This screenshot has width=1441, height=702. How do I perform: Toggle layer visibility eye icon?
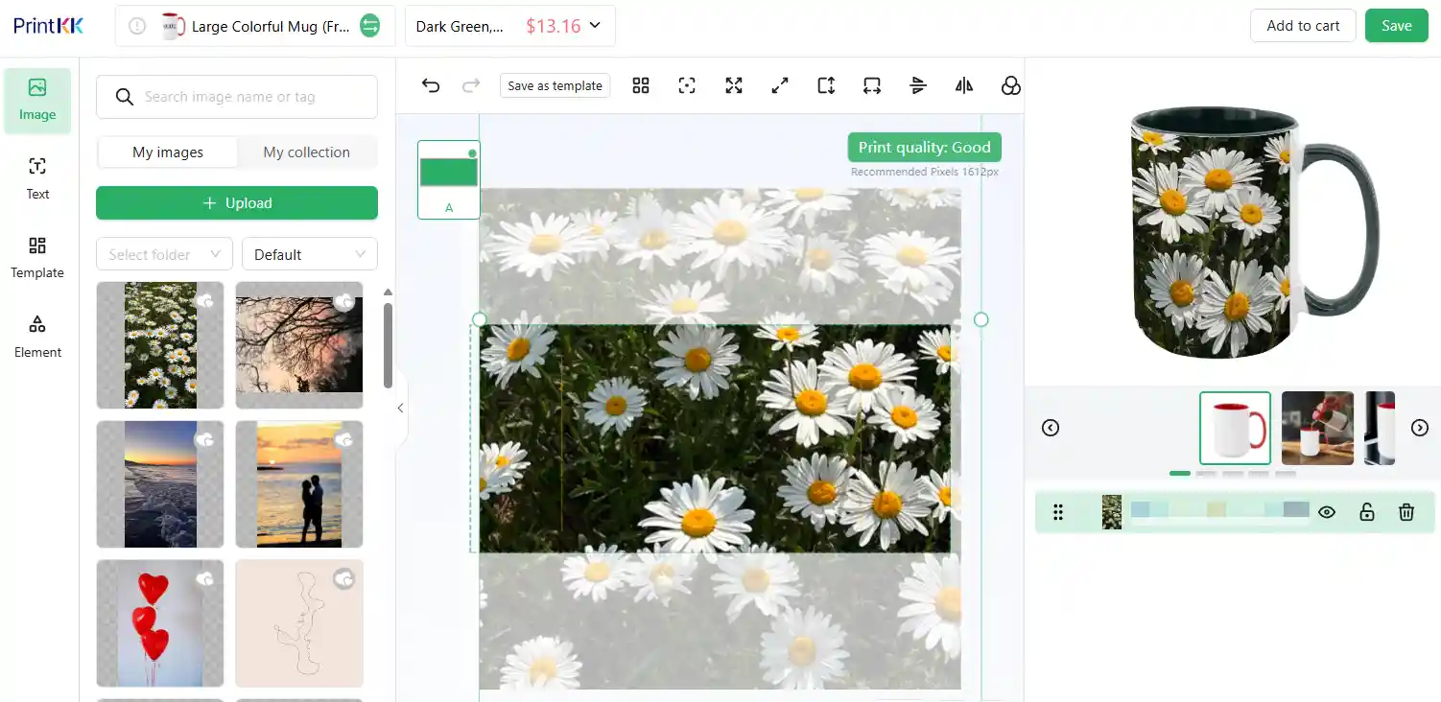point(1327,512)
